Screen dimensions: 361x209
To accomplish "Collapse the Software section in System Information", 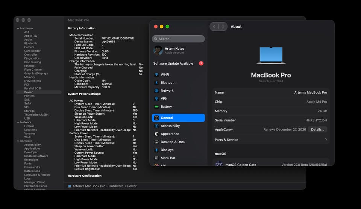I will (18, 141).
